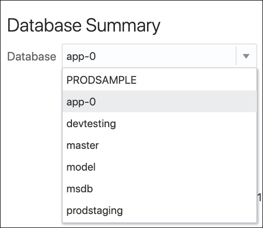Screen dimensions: 263x228
Task: Click the Database combo box field
Action: 159,56
